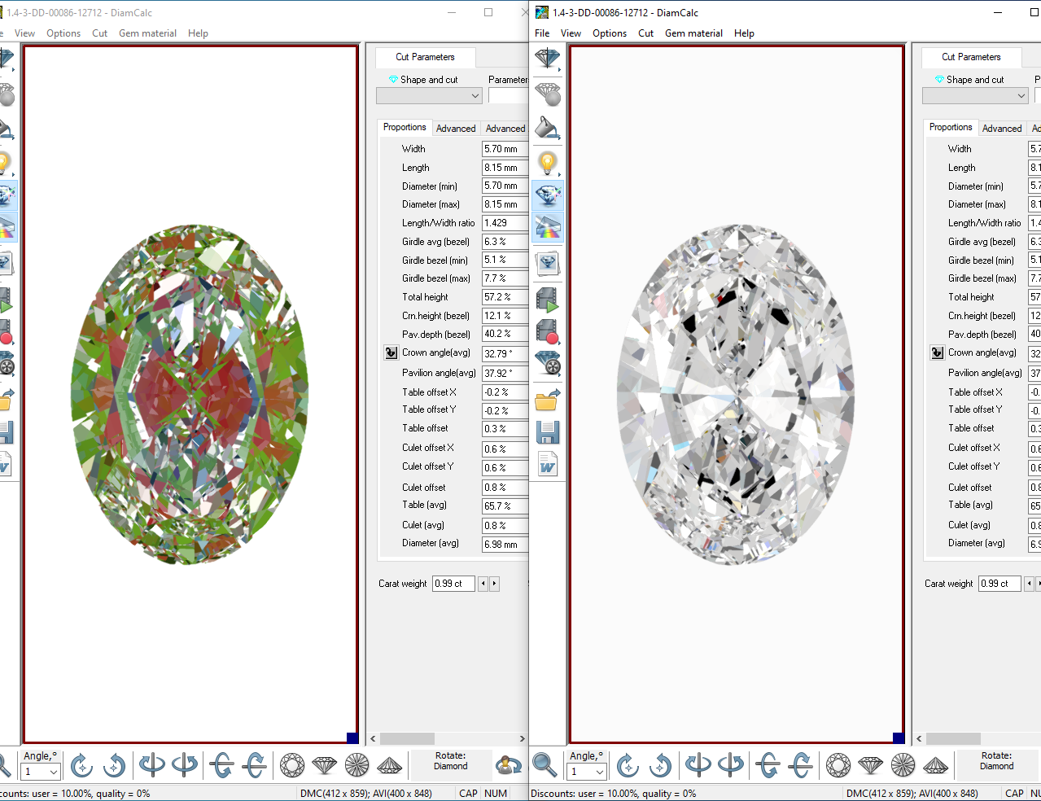The width and height of the screenshot is (1041, 801).
Task: Click the Width field 5.70 mm in left window
Action: pyautogui.click(x=505, y=149)
